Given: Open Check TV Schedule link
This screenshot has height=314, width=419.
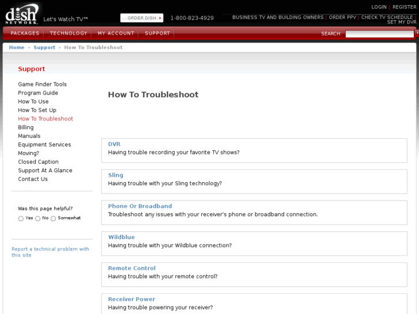Looking at the screenshot, I should 387,17.
